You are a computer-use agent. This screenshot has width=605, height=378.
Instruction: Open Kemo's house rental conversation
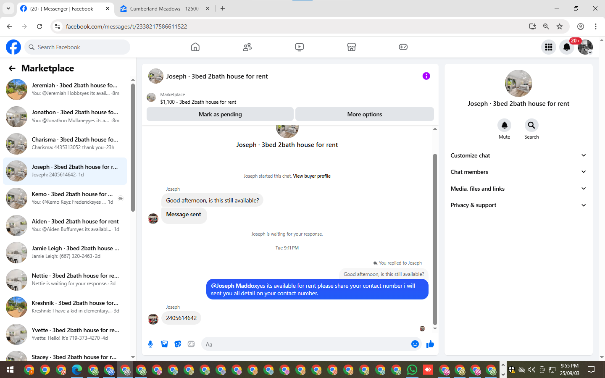coord(65,198)
